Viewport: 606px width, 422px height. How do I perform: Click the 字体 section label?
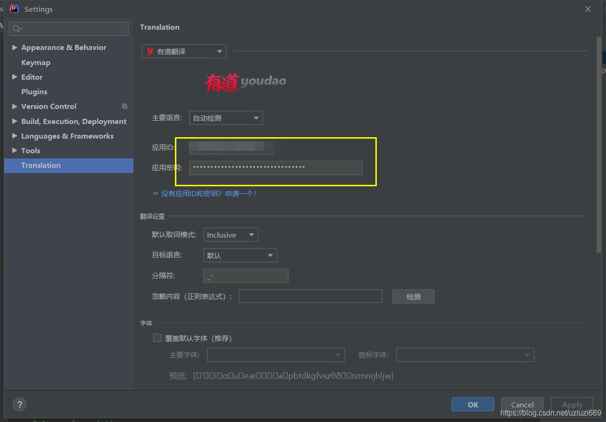tap(146, 323)
